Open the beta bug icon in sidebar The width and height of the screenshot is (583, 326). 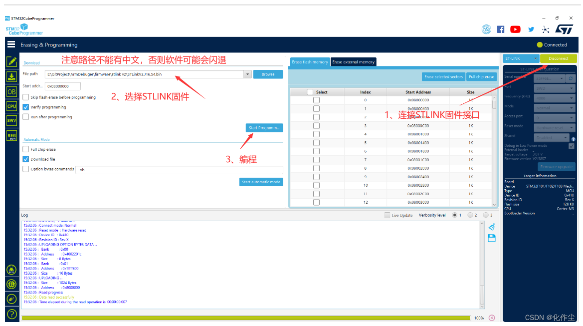pos(11,270)
